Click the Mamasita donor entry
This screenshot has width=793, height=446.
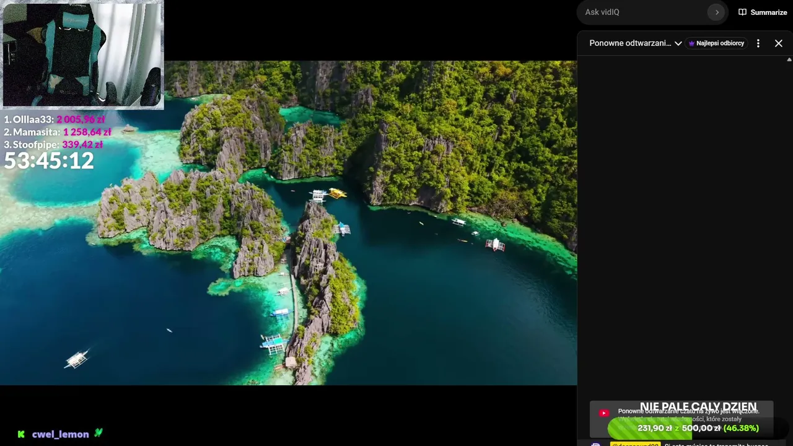58,132
